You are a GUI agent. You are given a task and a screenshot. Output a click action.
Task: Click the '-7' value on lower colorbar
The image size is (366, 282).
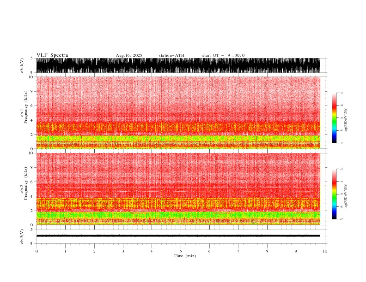pyautogui.click(x=341, y=219)
